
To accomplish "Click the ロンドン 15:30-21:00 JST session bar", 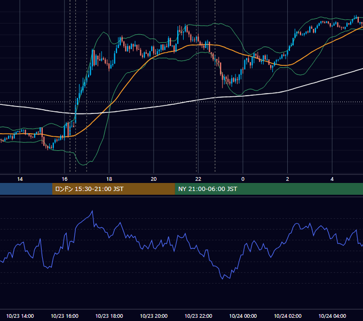I will [x=113, y=189].
